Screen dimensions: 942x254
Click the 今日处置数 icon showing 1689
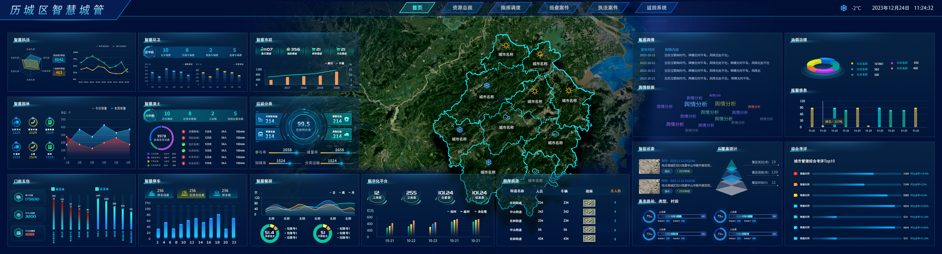click(18, 233)
